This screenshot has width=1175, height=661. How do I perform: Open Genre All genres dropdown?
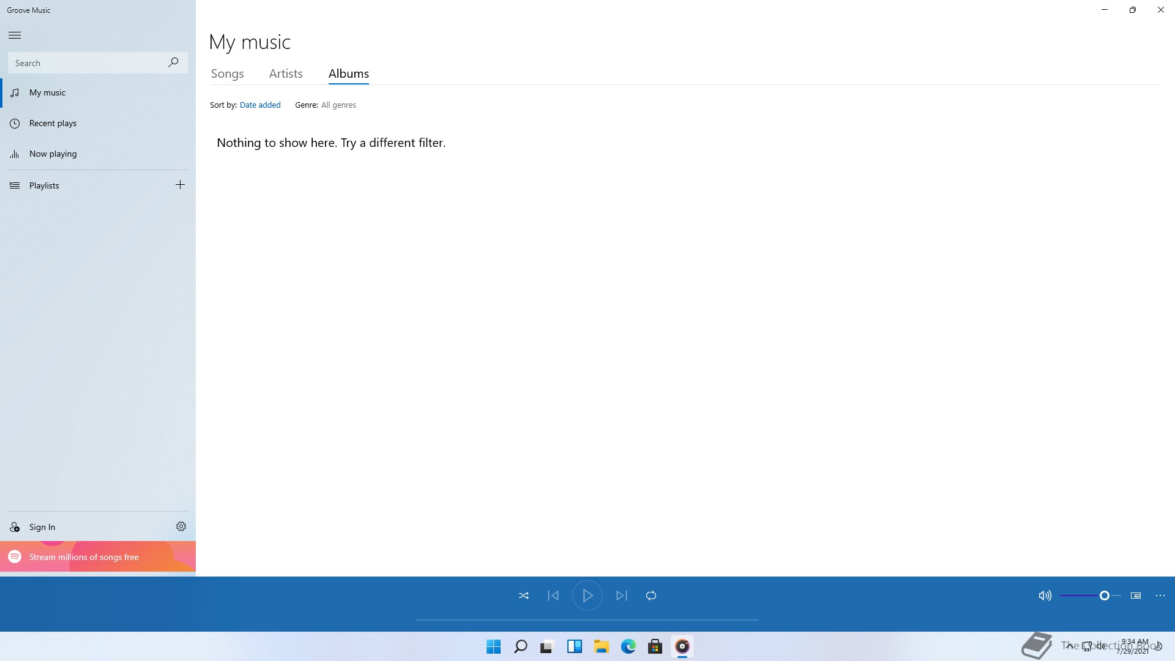(x=338, y=105)
